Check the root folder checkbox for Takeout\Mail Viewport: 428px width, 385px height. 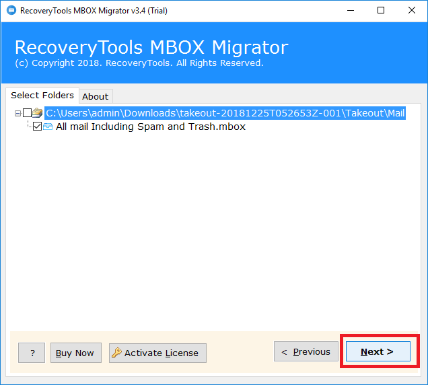28,113
